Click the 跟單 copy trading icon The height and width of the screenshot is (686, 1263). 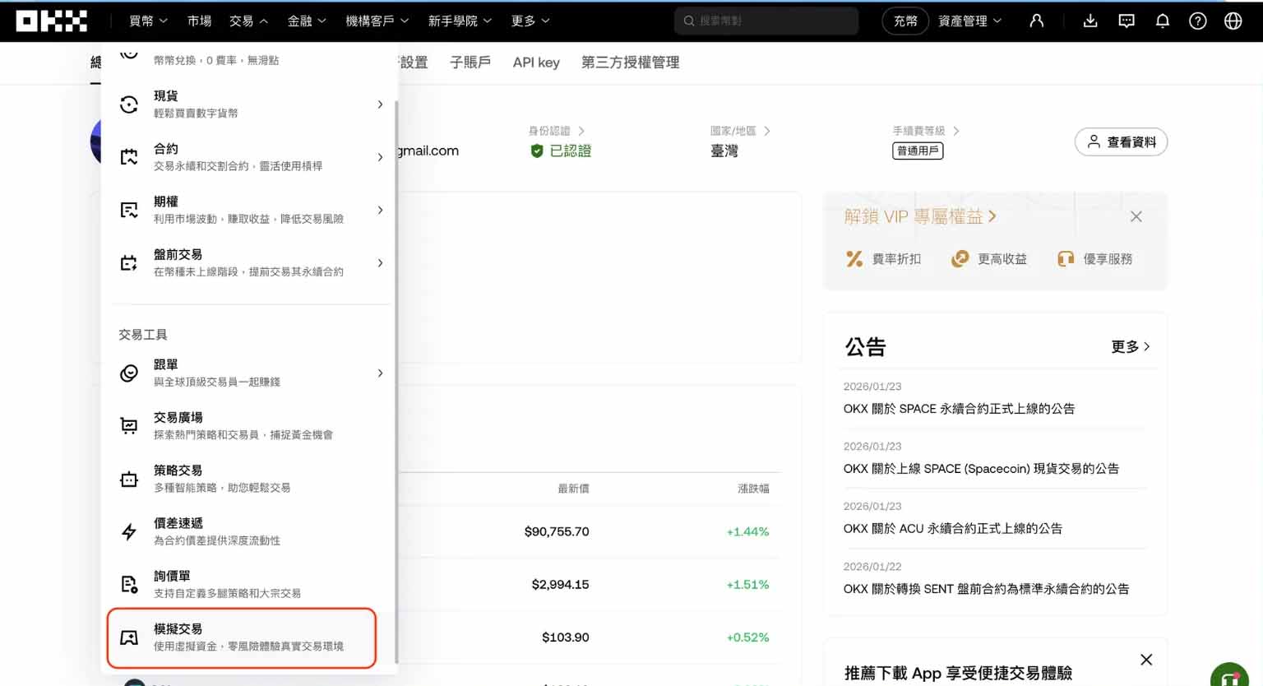tap(129, 373)
